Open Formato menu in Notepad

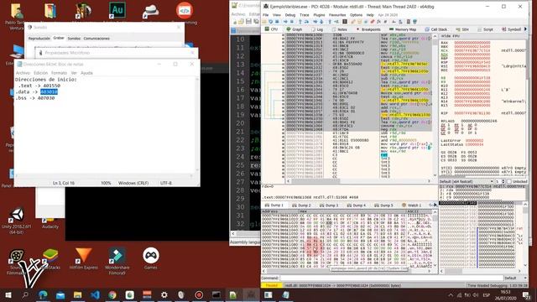(59, 73)
